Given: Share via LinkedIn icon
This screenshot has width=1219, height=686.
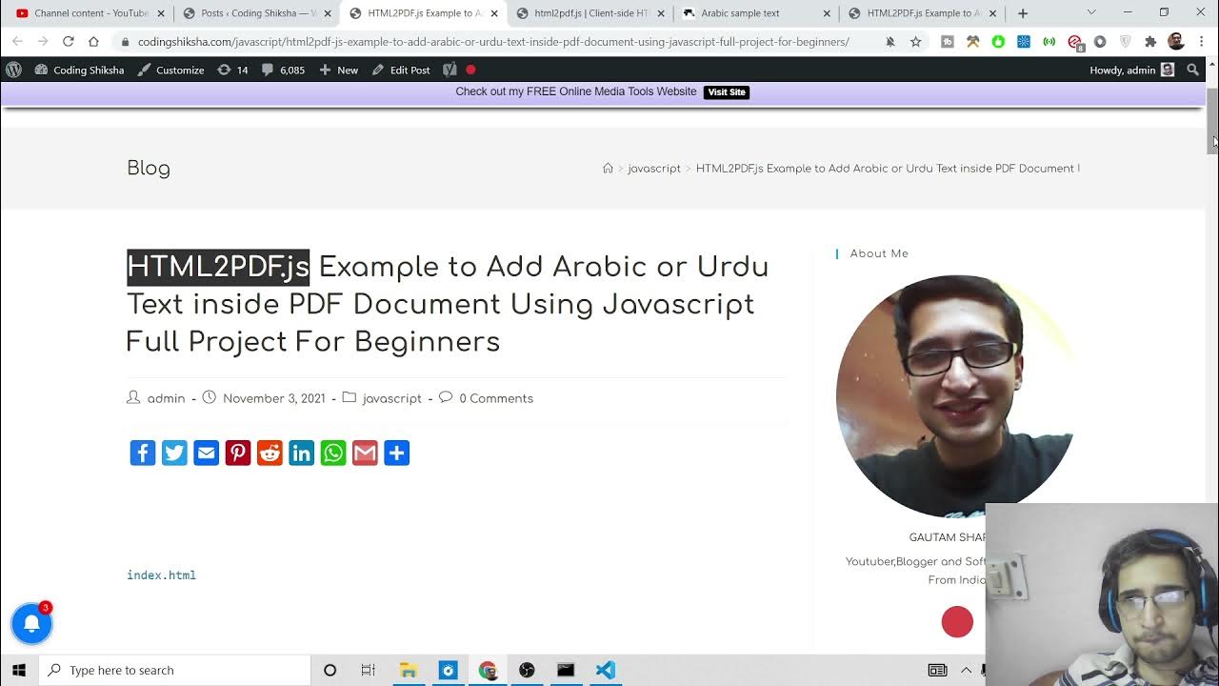Looking at the screenshot, I should [x=301, y=453].
